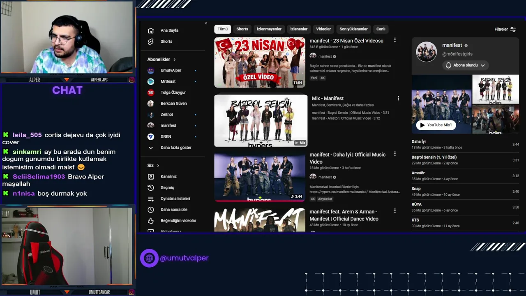Open Zeitnot subscription avatar
This screenshot has height=296, width=526.
pyautogui.click(x=151, y=114)
